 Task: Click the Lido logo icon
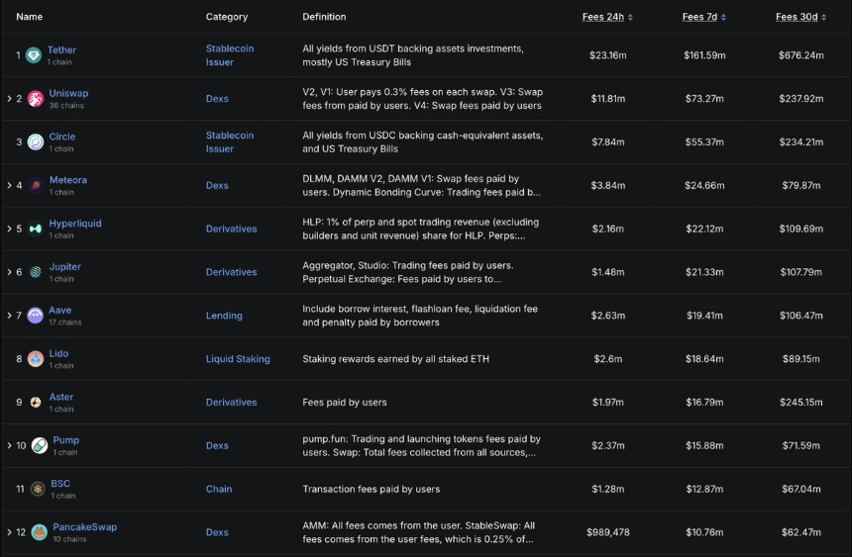(36, 359)
